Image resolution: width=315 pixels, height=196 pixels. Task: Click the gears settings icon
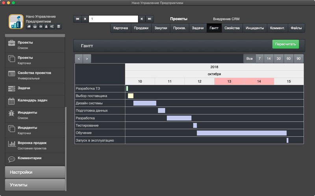click(x=52, y=26)
